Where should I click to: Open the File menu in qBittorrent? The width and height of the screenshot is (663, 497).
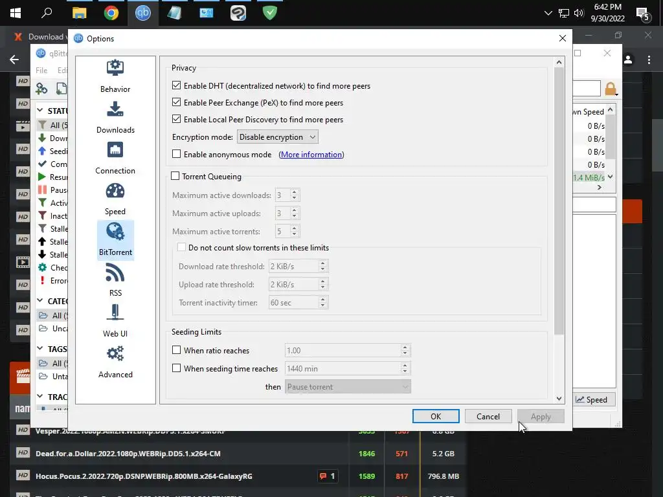click(41, 71)
